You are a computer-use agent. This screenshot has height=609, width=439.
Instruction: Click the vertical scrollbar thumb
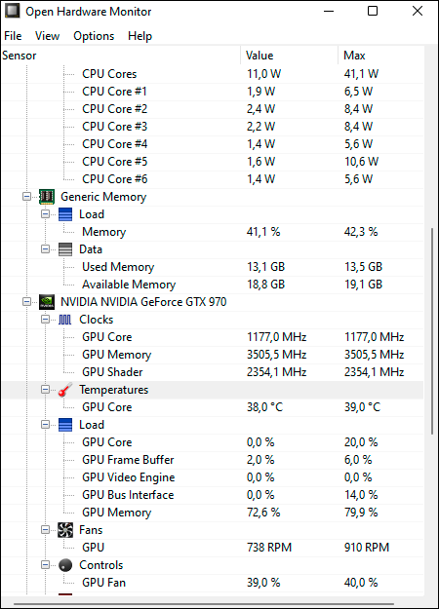click(x=431, y=331)
